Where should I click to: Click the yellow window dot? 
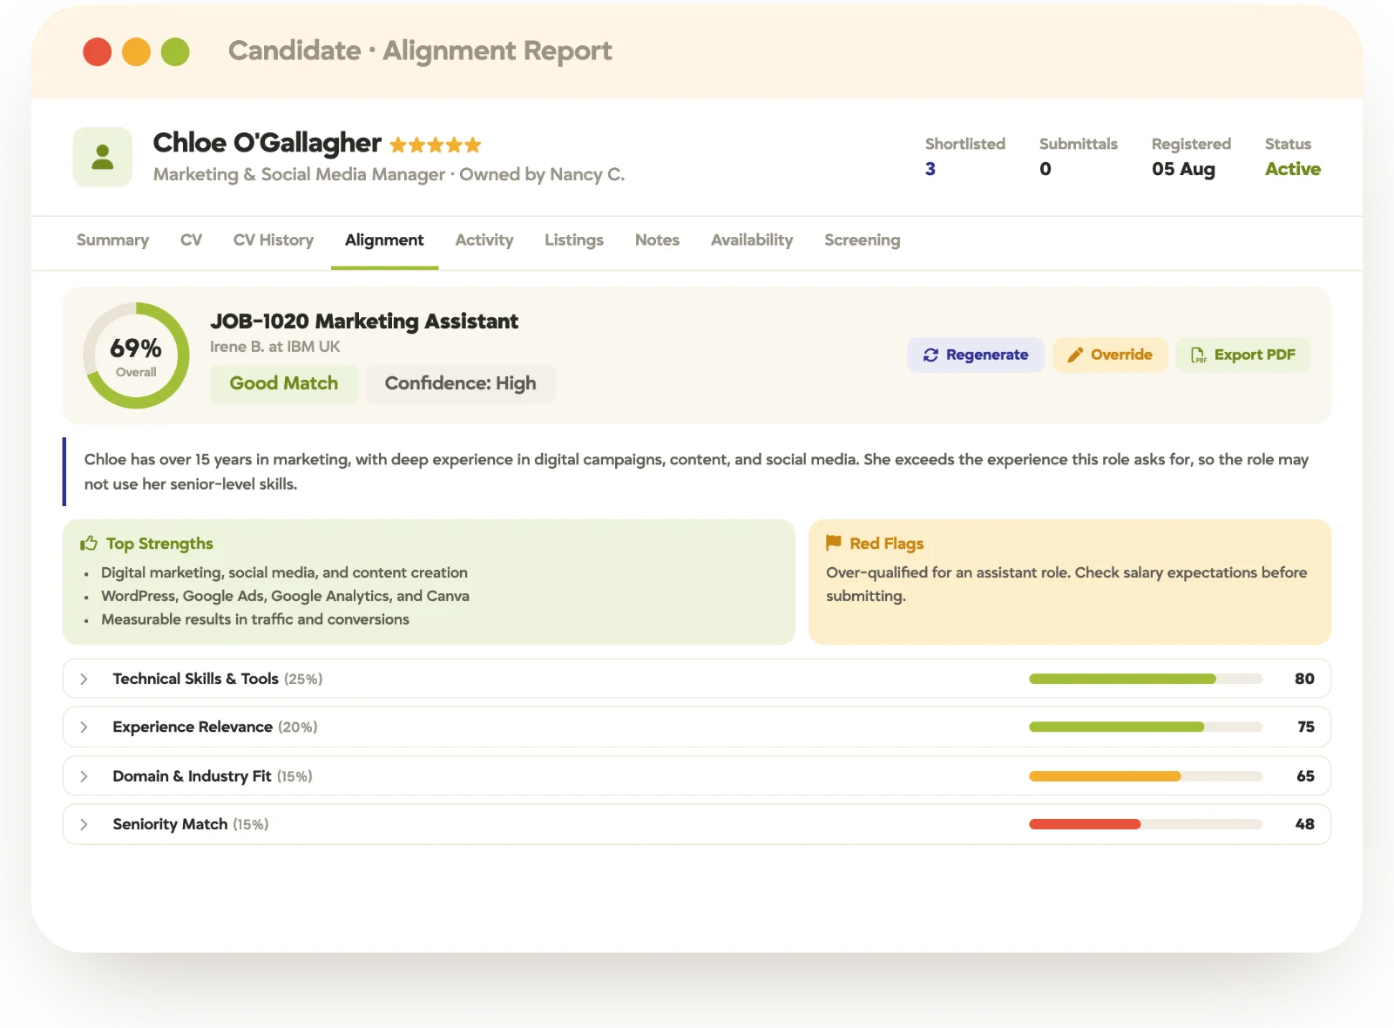136,51
